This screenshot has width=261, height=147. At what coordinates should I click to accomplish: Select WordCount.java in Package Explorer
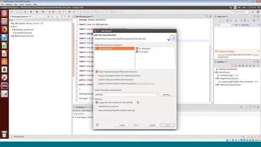click(x=24, y=33)
